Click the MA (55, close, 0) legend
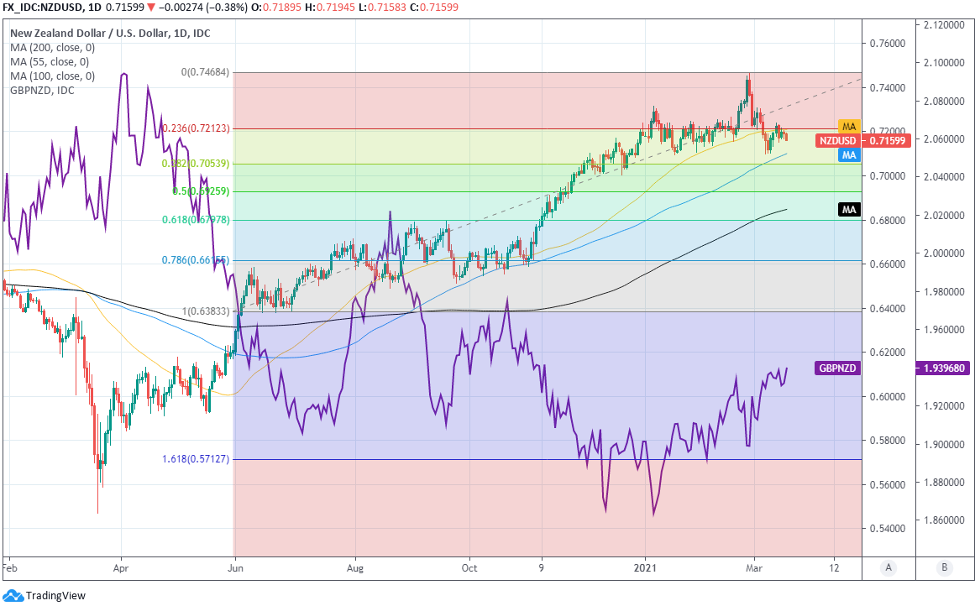Image resolution: width=975 pixels, height=606 pixels. [x=50, y=62]
